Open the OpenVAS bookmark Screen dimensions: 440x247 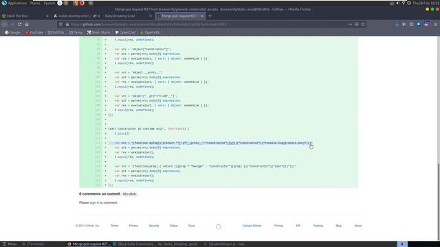[x=150, y=32]
